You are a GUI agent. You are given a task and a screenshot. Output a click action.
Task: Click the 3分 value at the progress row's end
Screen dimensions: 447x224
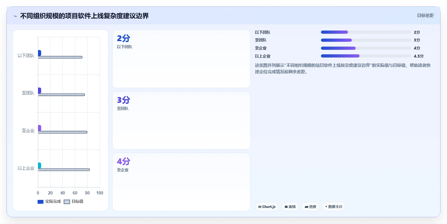click(417, 40)
